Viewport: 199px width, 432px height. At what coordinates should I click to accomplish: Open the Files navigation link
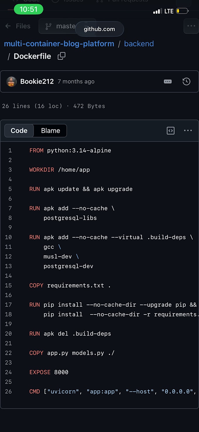[x=23, y=26]
